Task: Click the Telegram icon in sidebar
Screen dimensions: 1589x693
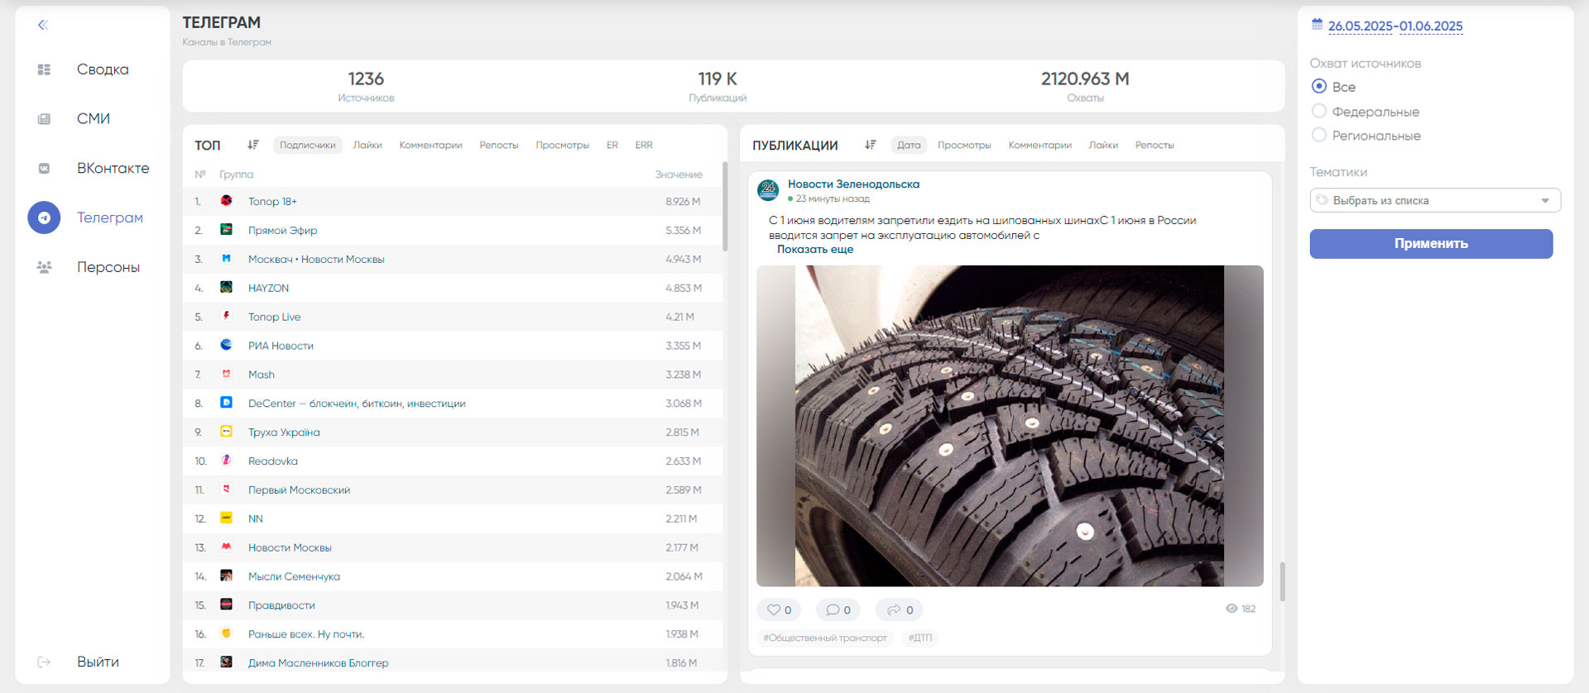Action: (44, 217)
